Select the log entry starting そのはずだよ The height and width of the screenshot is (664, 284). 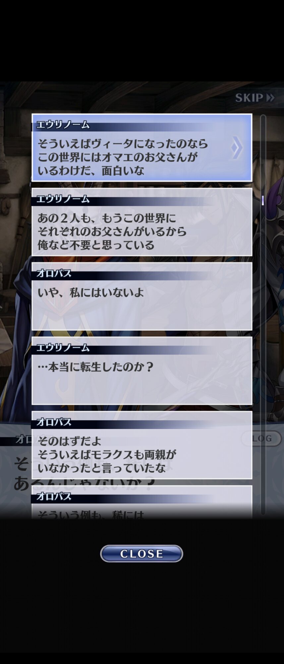point(142,445)
